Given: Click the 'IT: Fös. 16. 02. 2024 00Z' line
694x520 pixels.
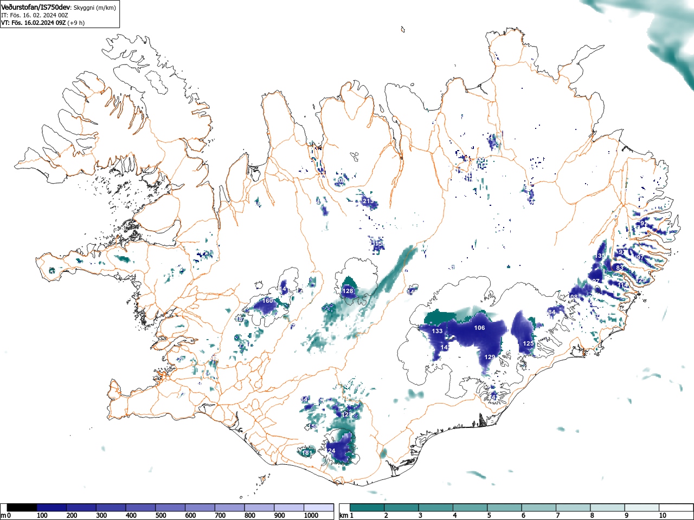Looking at the screenshot, I should click(x=35, y=15).
